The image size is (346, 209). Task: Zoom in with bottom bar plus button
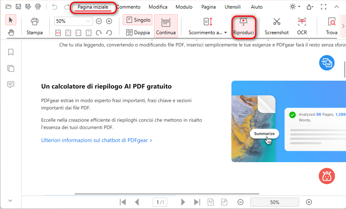(309, 202)
